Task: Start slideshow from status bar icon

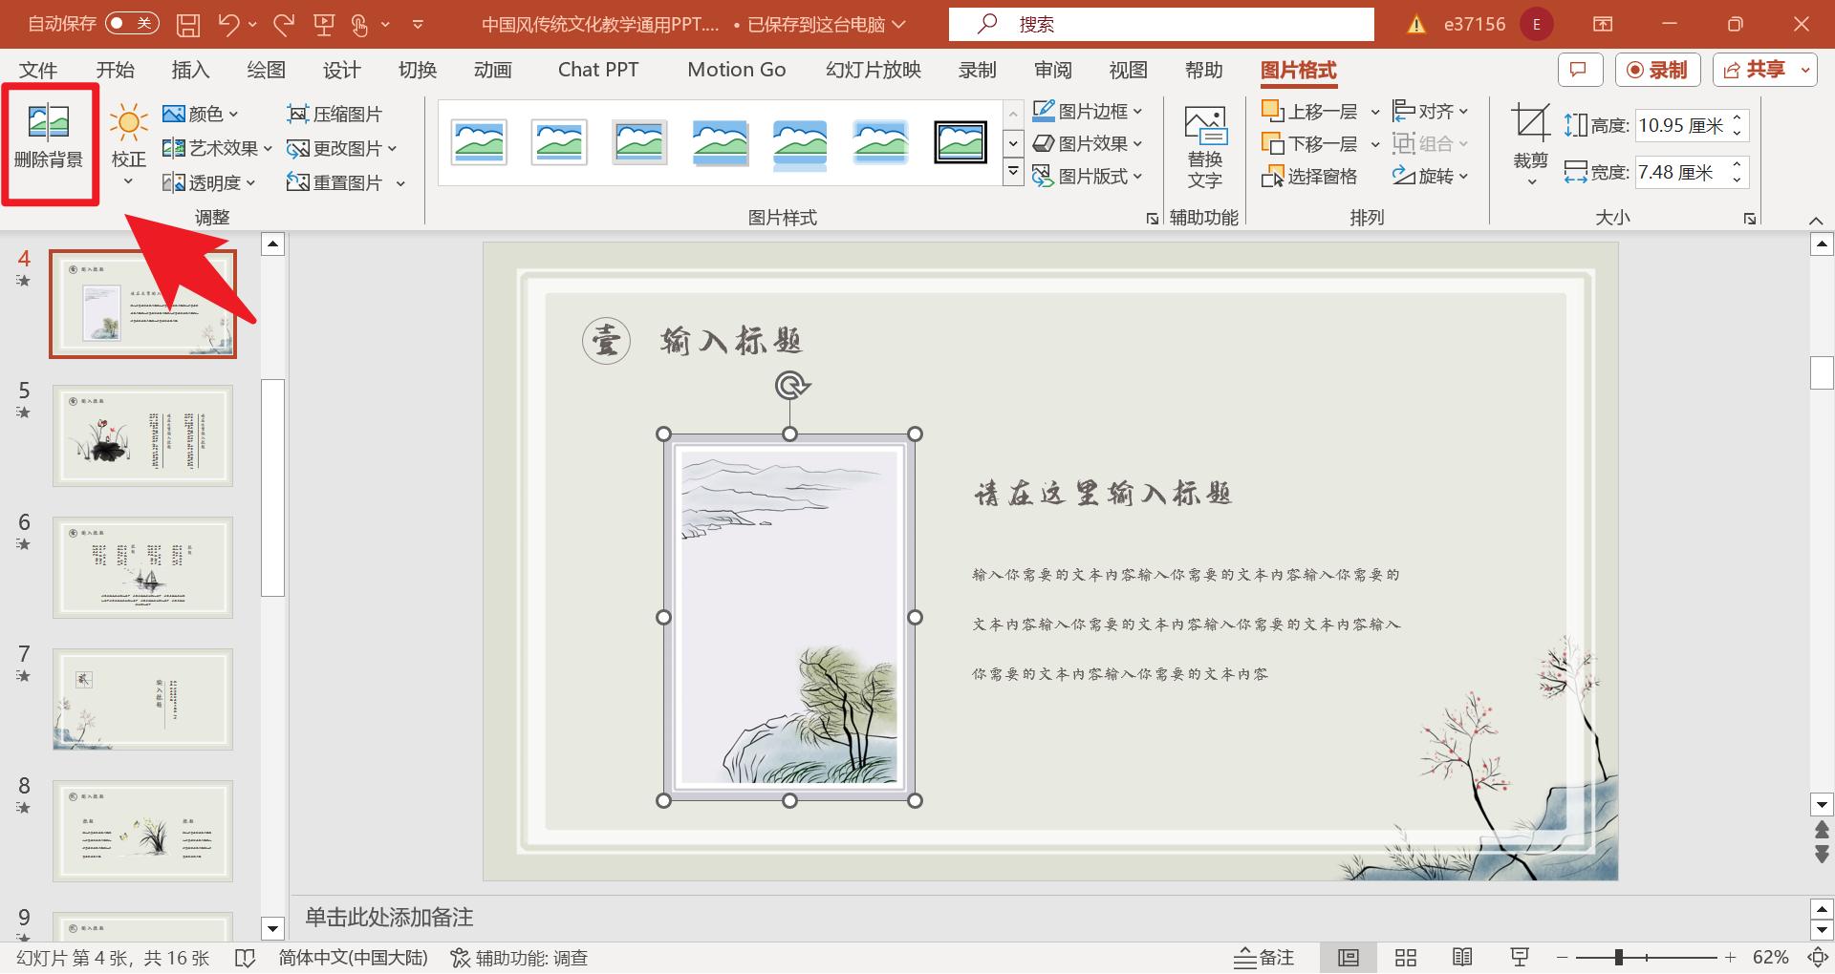Action: (1520, 958)
